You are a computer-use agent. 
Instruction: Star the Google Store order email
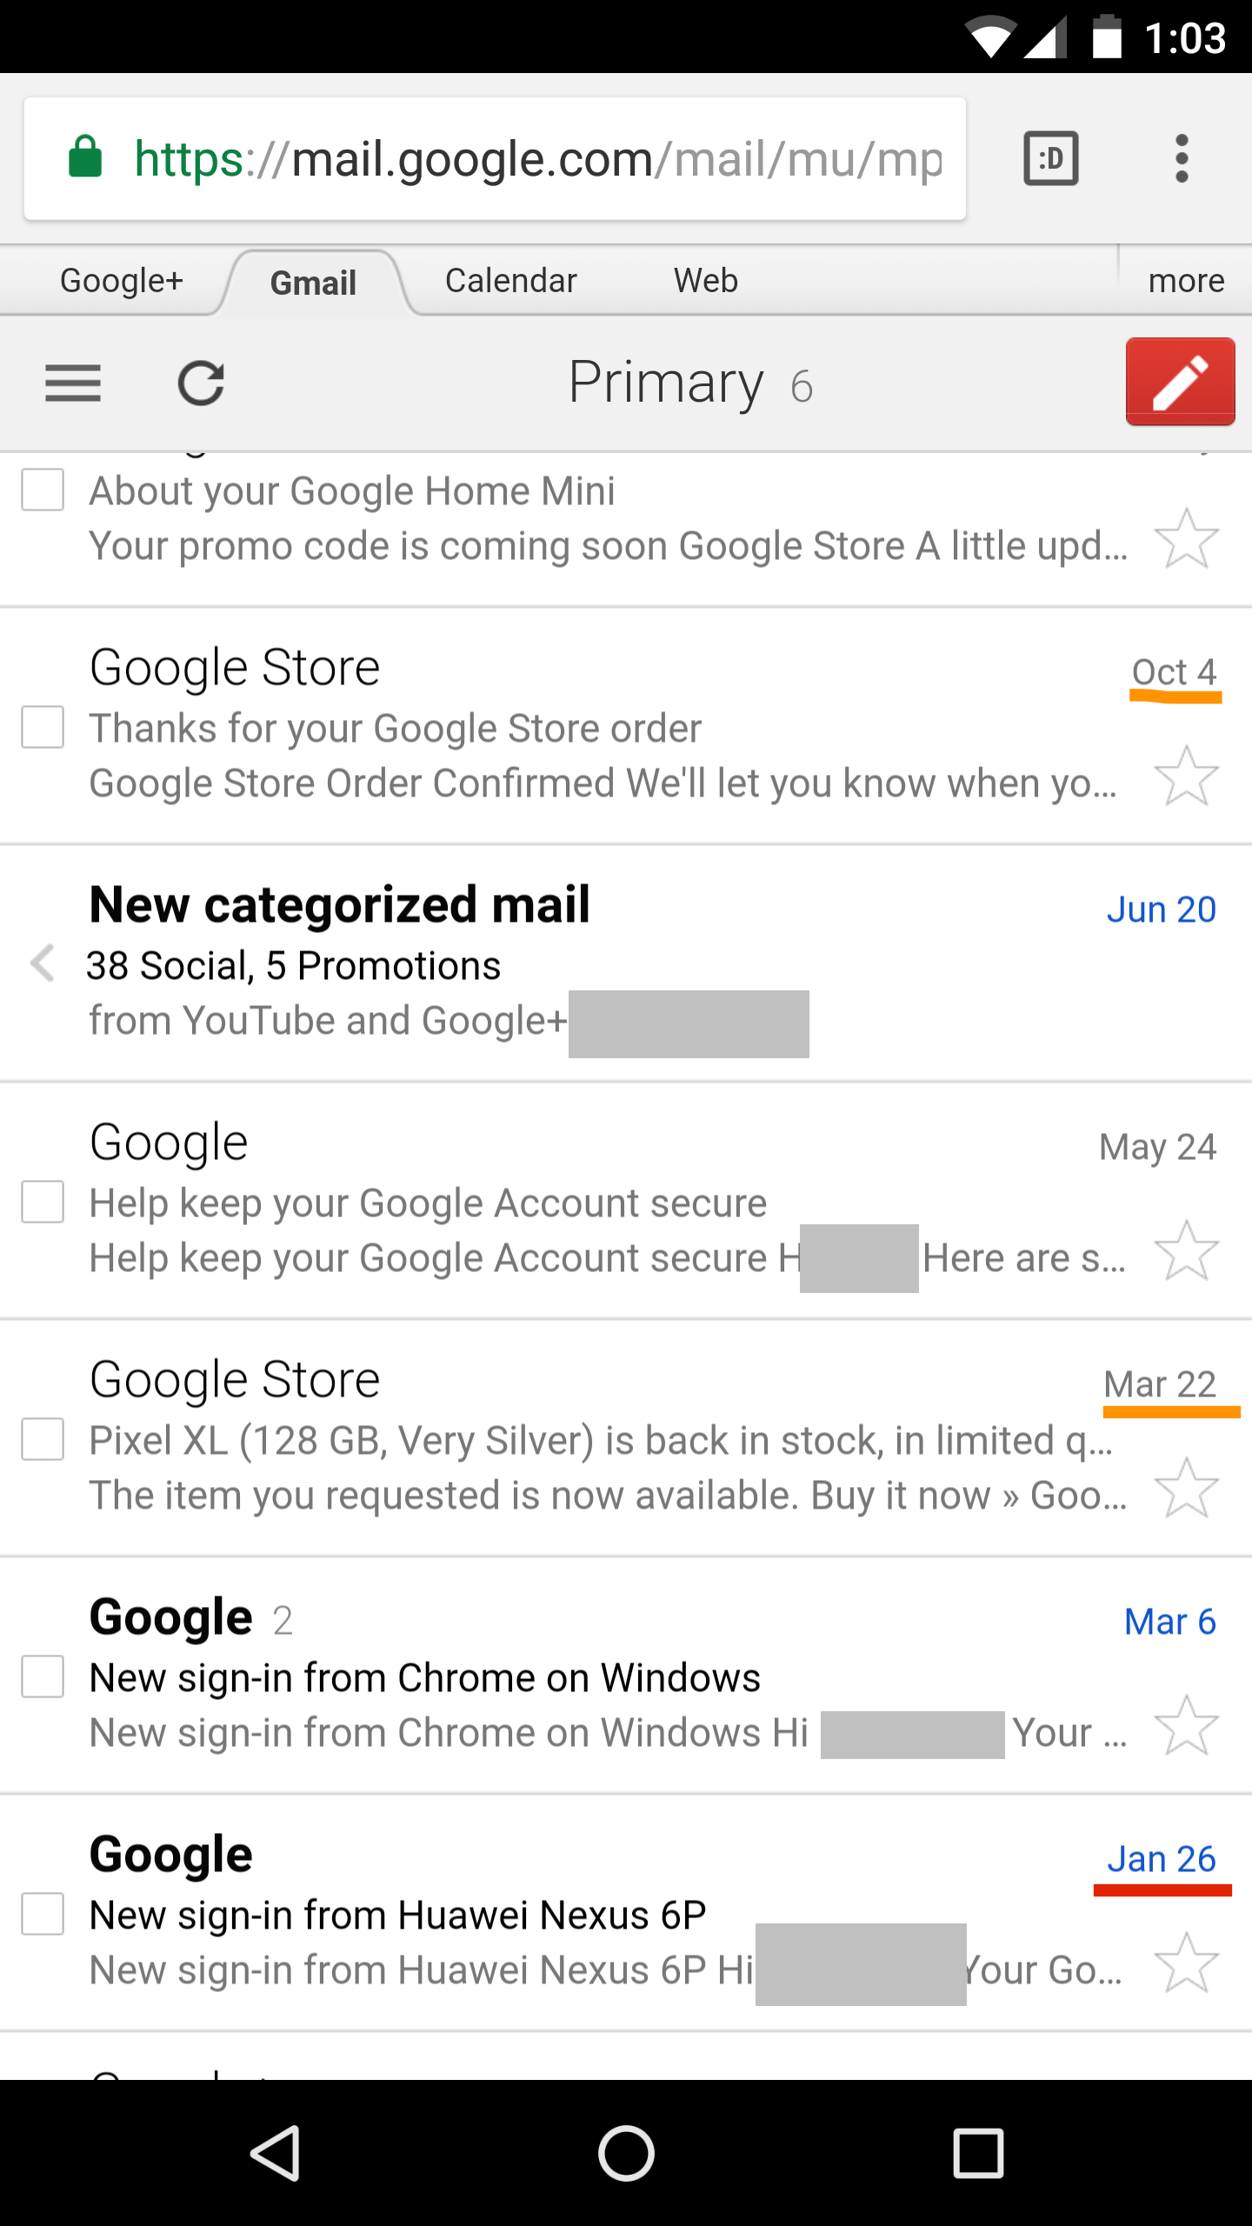tap(1186, 776)
